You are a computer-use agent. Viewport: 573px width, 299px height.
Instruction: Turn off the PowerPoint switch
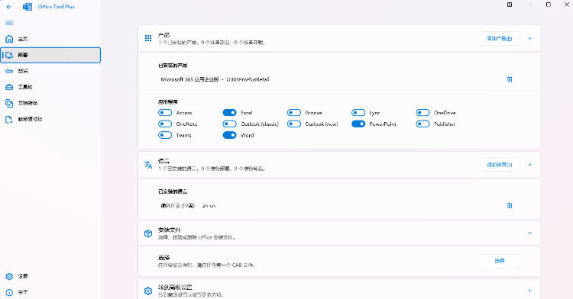tap(358, 124)
